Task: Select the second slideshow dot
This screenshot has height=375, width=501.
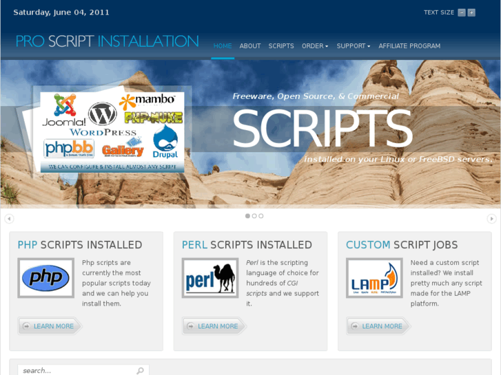Action: point(254,216)
